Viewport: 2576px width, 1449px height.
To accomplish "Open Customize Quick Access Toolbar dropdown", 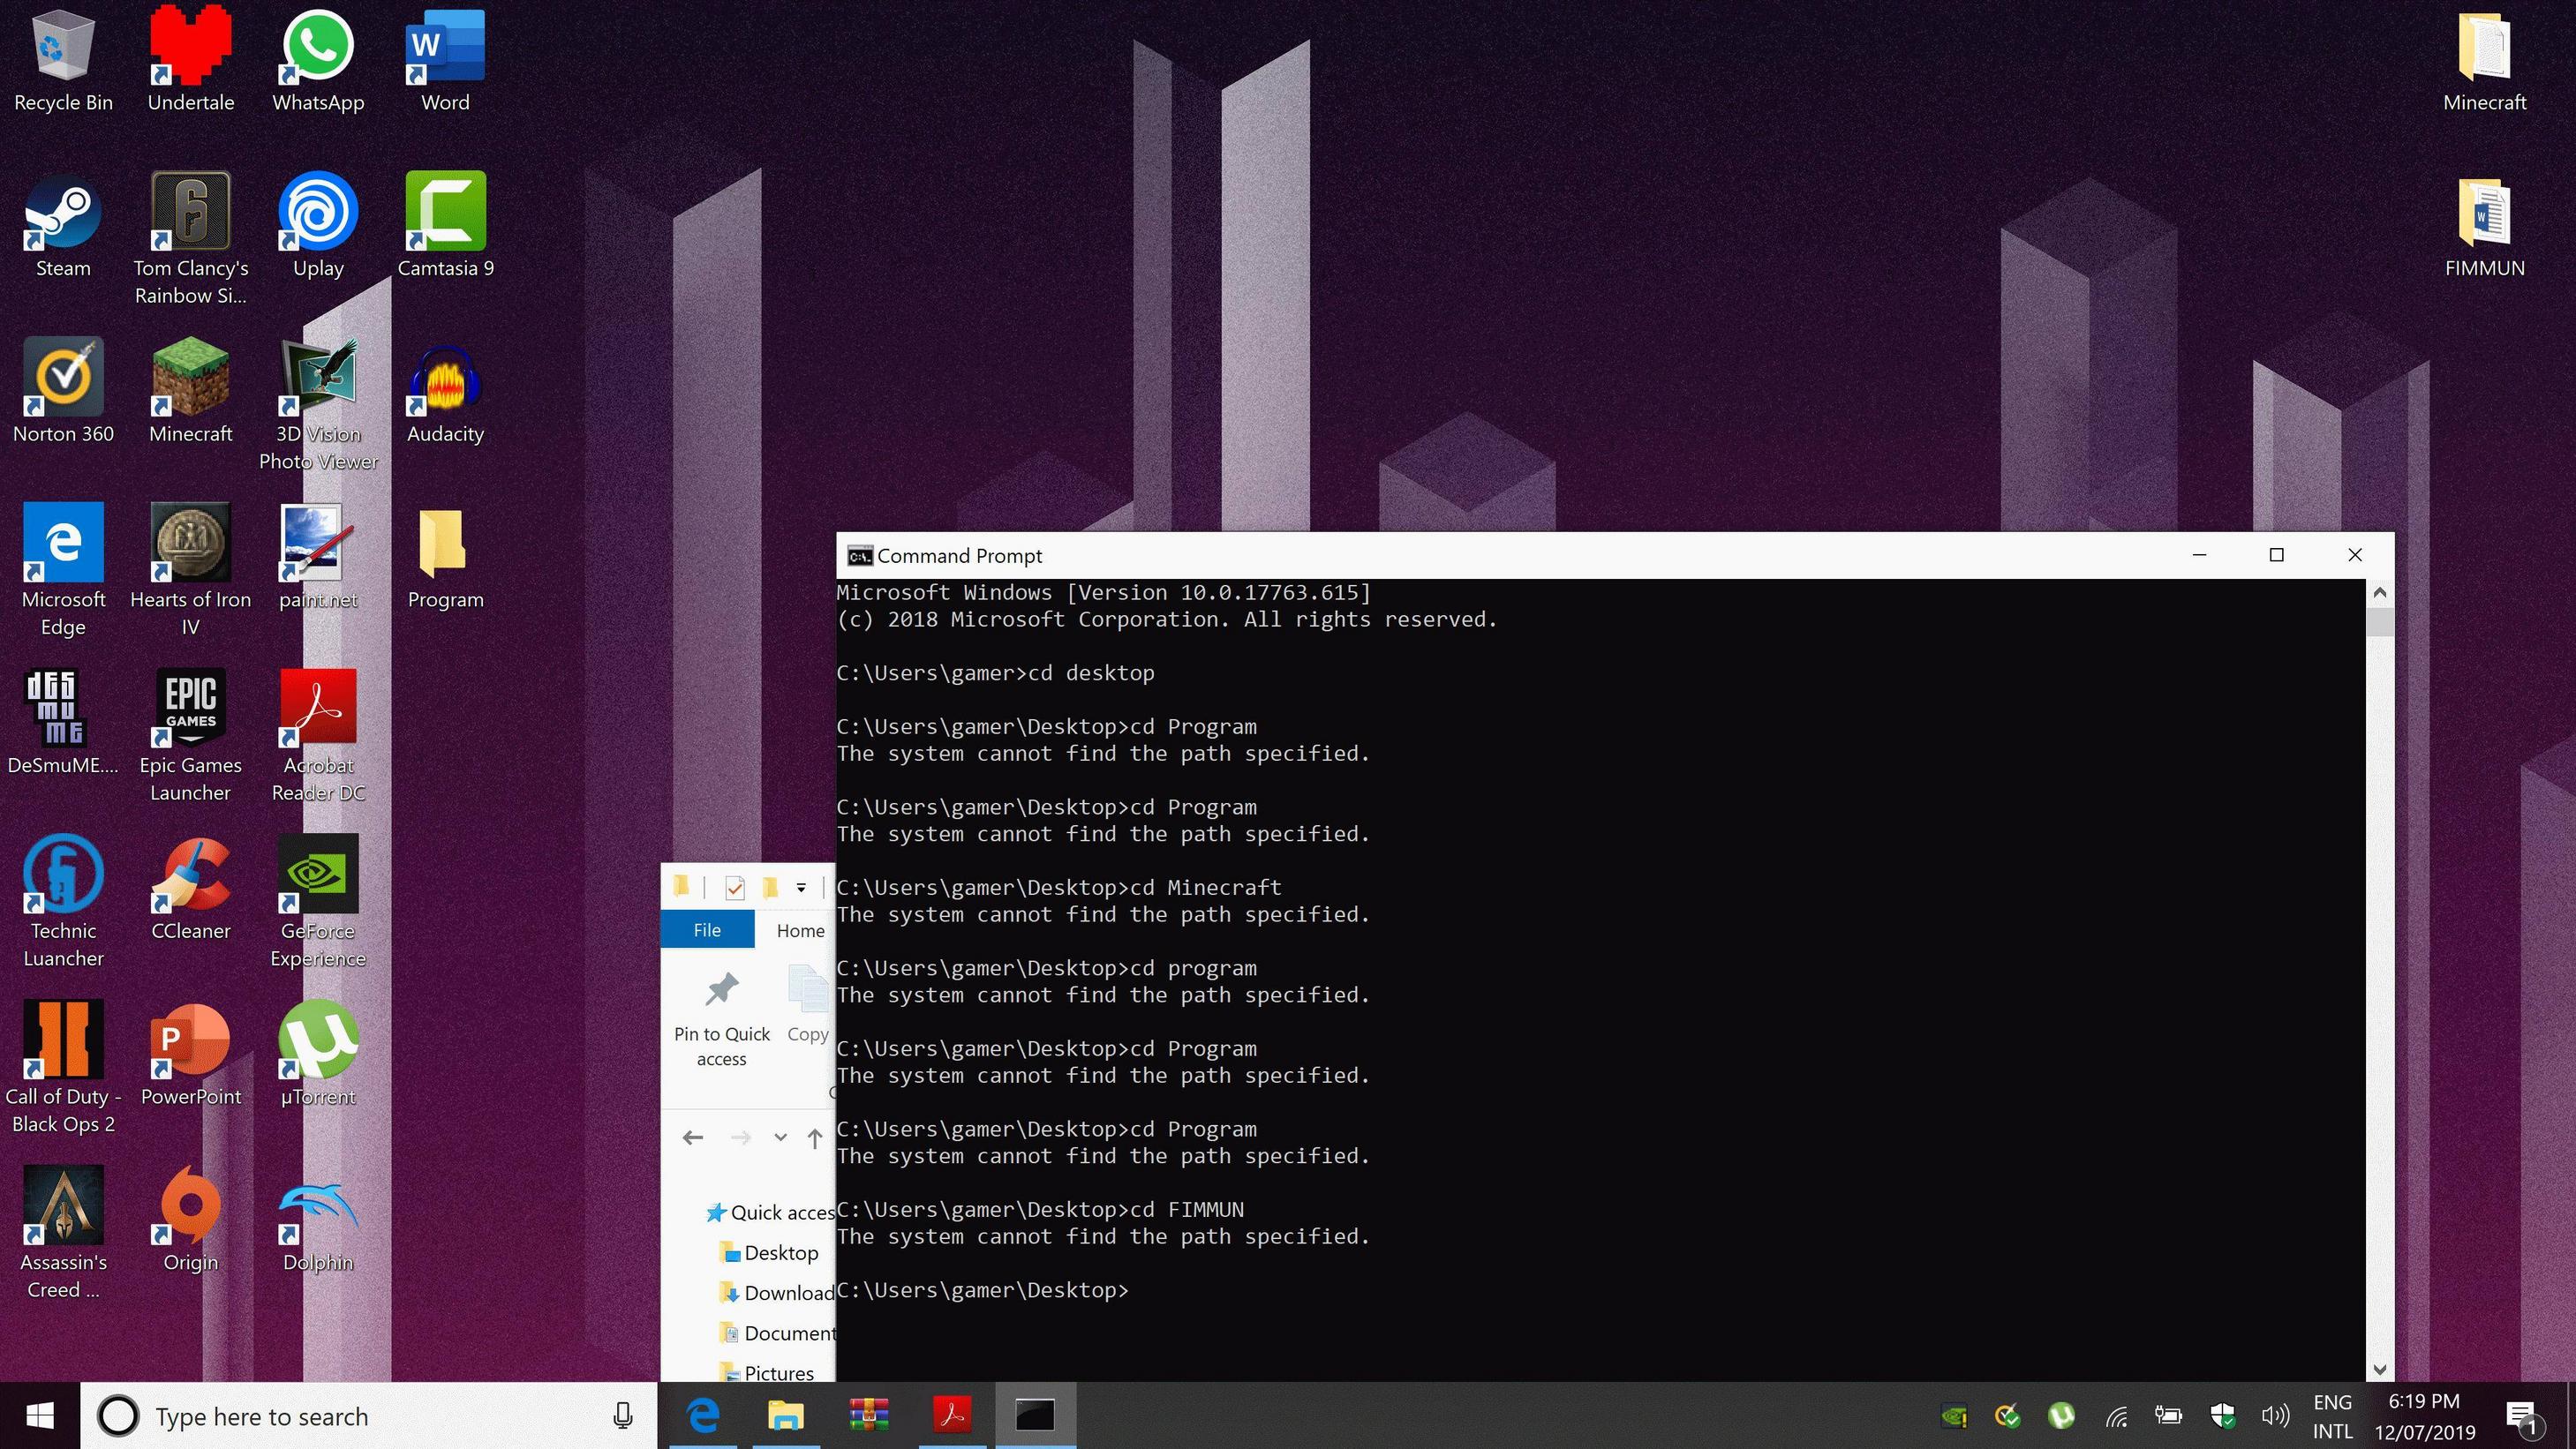I will [x=801, y=888].
